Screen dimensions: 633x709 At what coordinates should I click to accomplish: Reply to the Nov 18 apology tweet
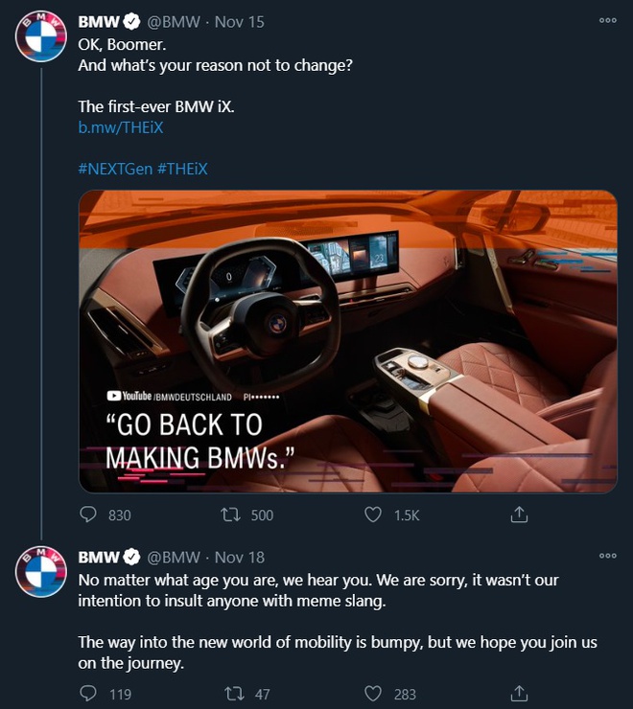click(x=89, y=694)
